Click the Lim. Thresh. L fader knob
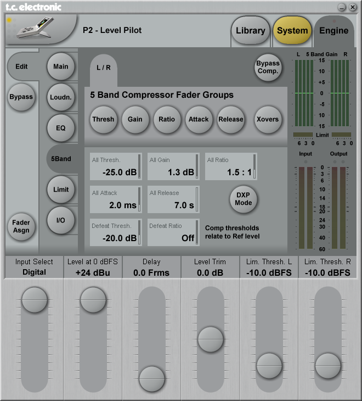Viewport: 362px width, 401px height. click(x=269, y=366)
